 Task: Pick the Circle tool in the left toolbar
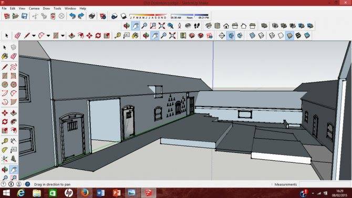[x=5, y=85]
